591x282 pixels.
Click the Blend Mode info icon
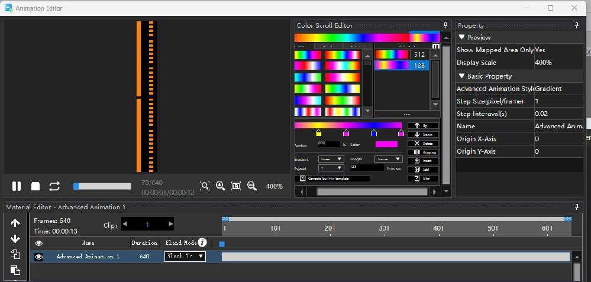point(202,242)
